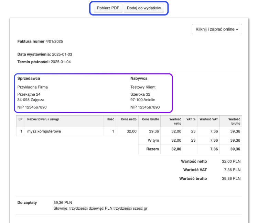Click the VAT % column header
The width and height of the screenshot is (258, 223).
(x=191, y=119)
